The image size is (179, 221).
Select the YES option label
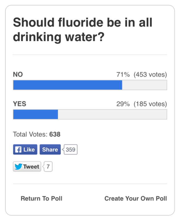[x=20, y=104]
